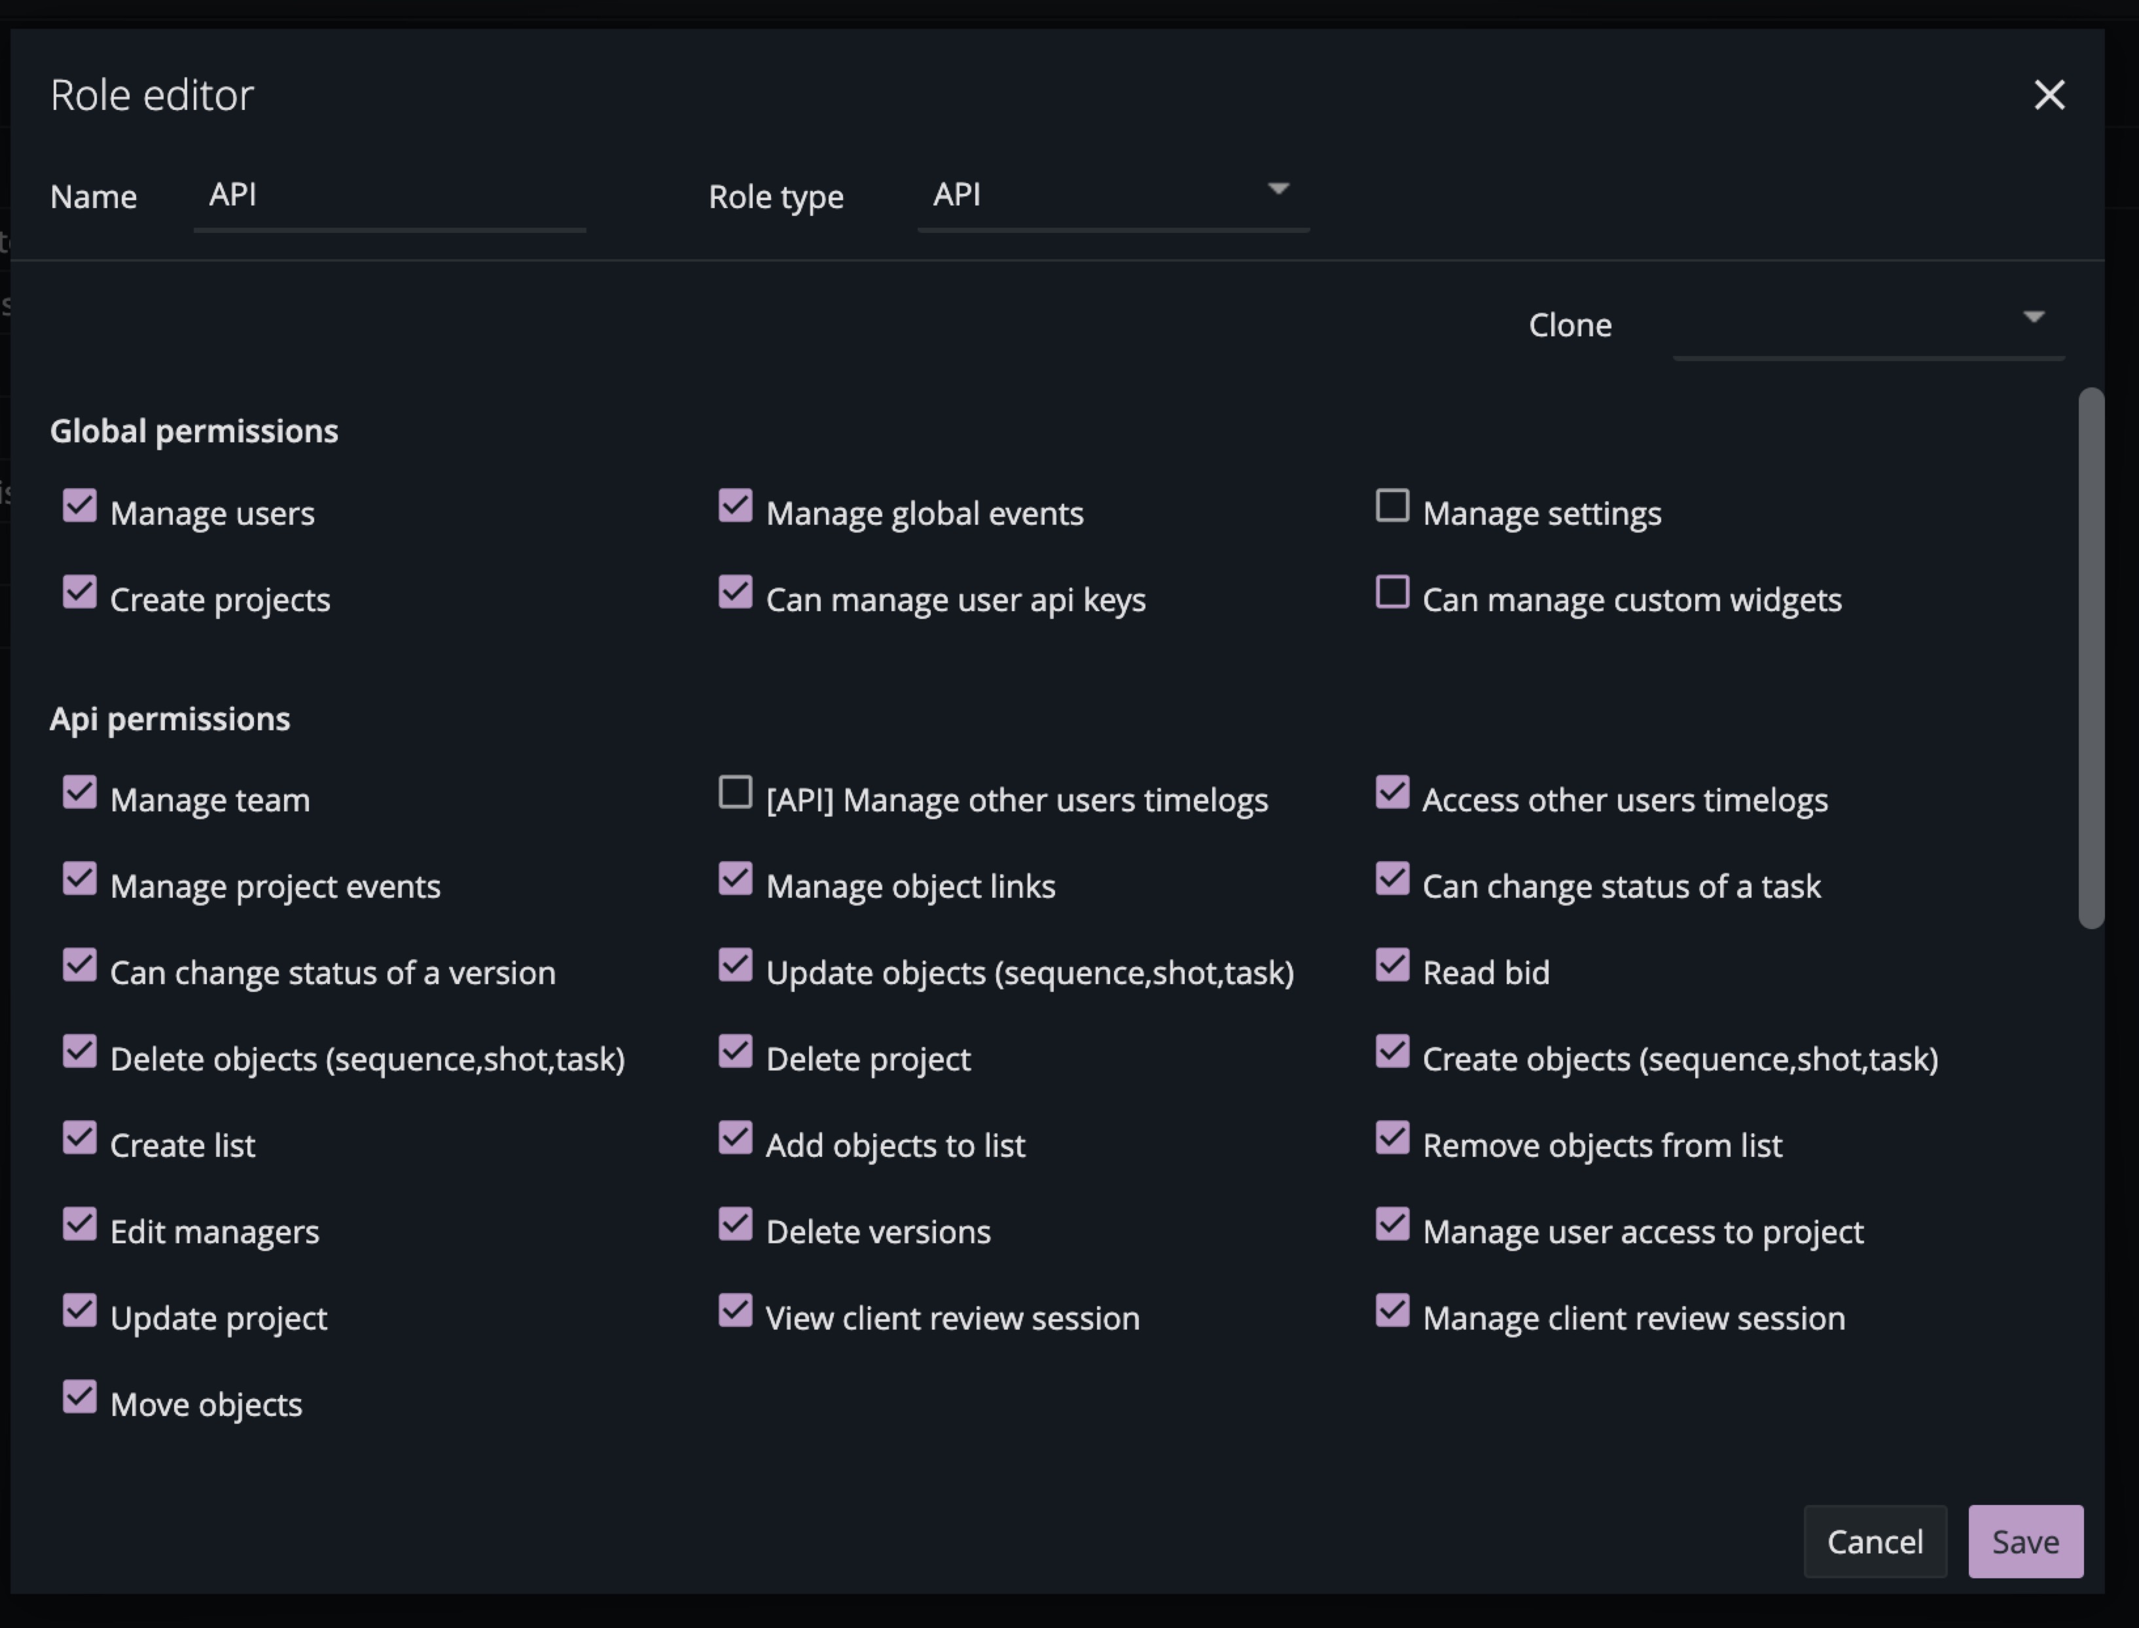Image resolution: width=2139 pixels, height=1628 pixels.
Task: Enable Manage settings checkbox
Action: 1393,506
